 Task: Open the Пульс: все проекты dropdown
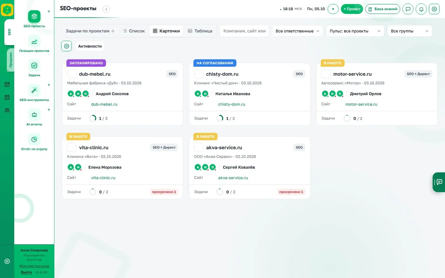(355, 31)
